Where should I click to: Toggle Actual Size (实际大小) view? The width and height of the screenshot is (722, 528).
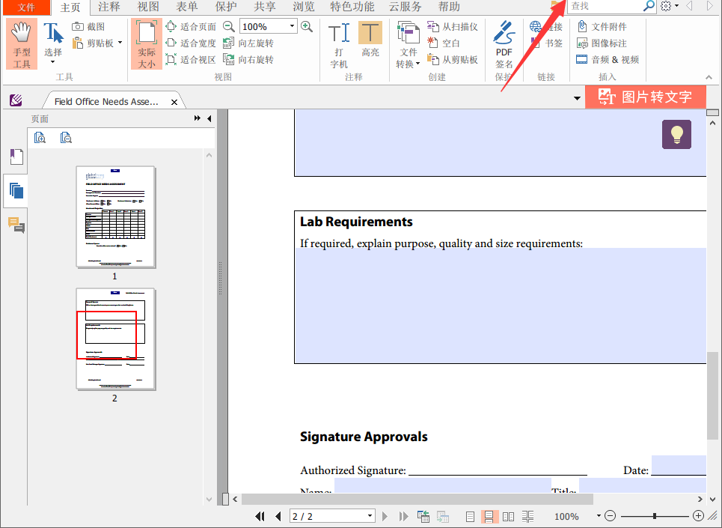[147, 44]
